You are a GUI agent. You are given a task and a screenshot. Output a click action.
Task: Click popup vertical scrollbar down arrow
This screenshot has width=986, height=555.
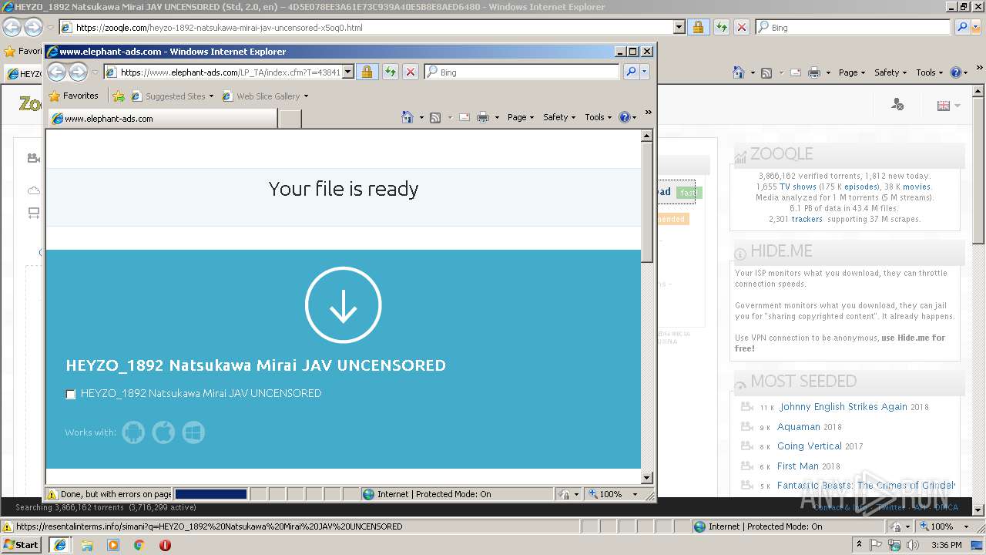[646, 477]
